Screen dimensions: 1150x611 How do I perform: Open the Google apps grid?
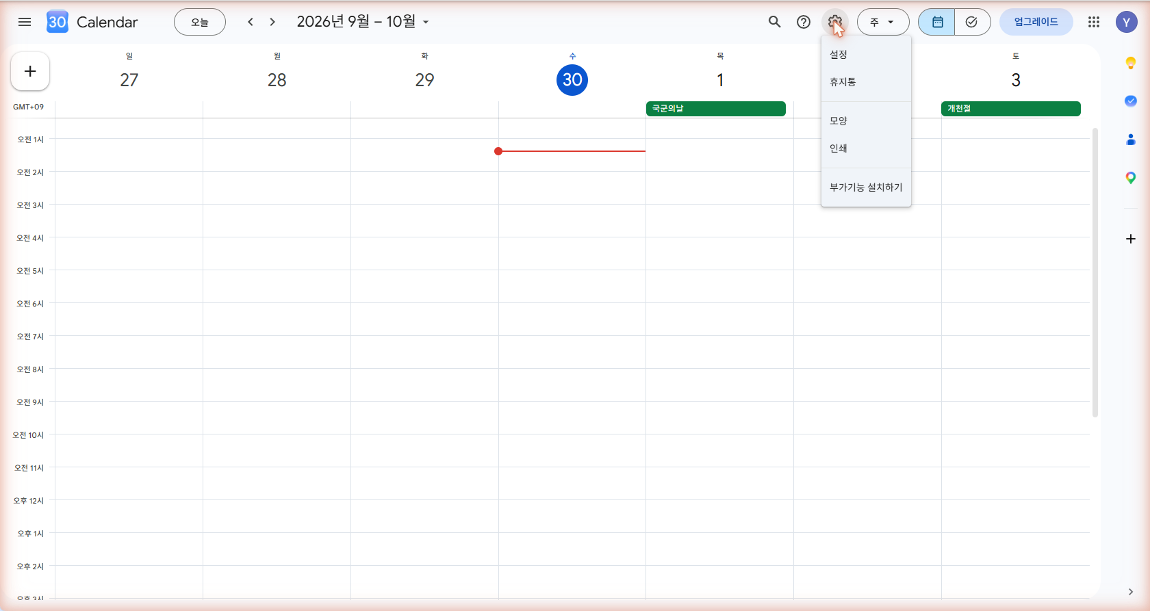tap(1094, 22)
